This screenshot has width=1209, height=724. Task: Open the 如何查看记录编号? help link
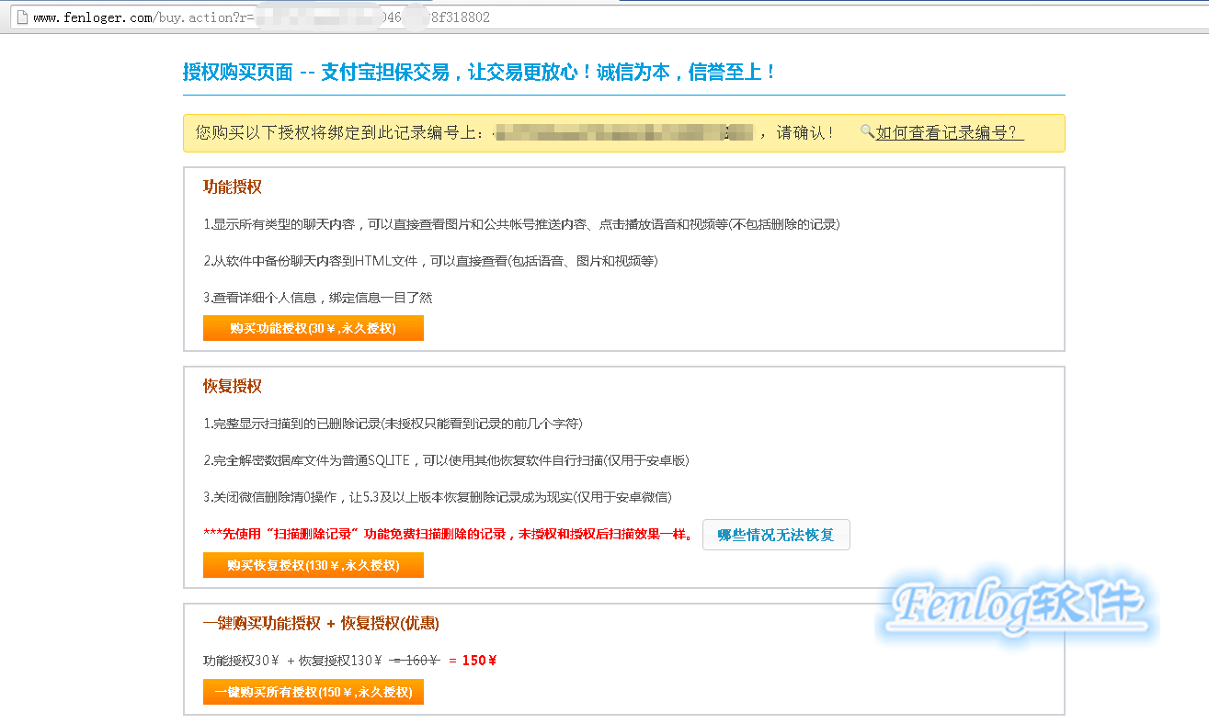click(x=950, y=132)
